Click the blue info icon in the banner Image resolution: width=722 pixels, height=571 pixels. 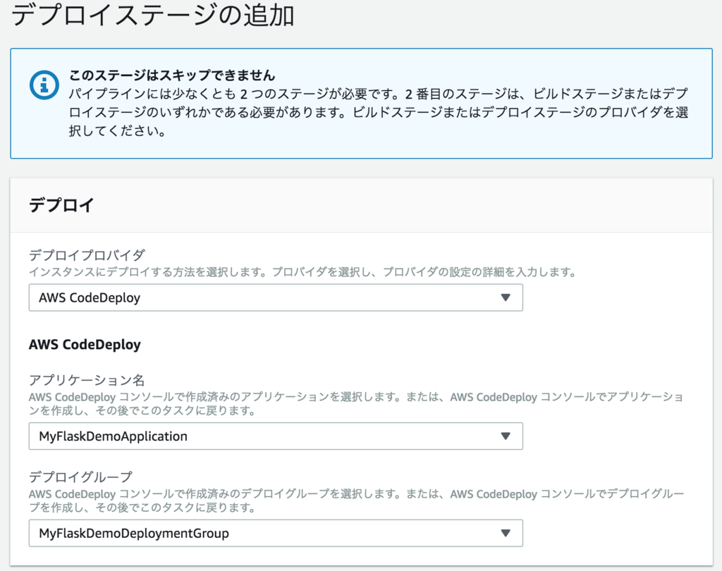(44, 85)
